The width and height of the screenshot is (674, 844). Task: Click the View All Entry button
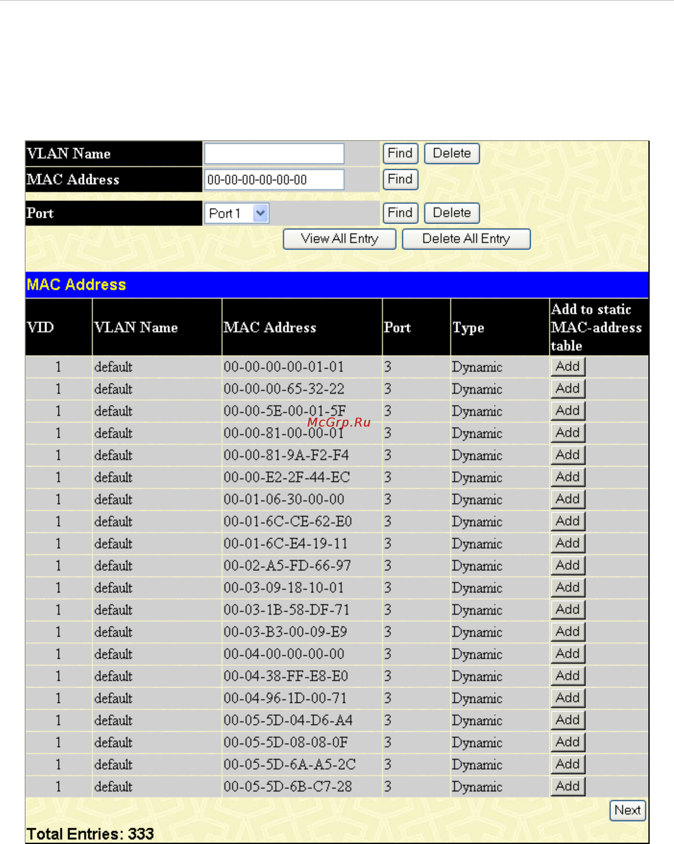tap(339, 239)
